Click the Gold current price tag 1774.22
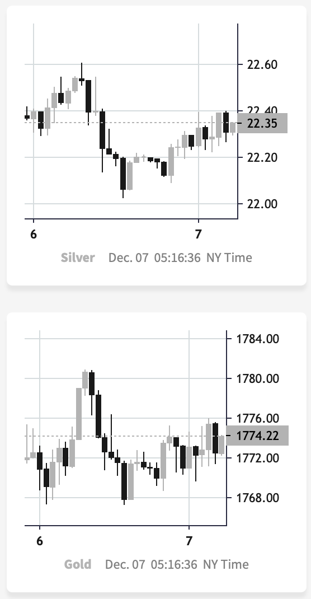 (x=257, y=436)
